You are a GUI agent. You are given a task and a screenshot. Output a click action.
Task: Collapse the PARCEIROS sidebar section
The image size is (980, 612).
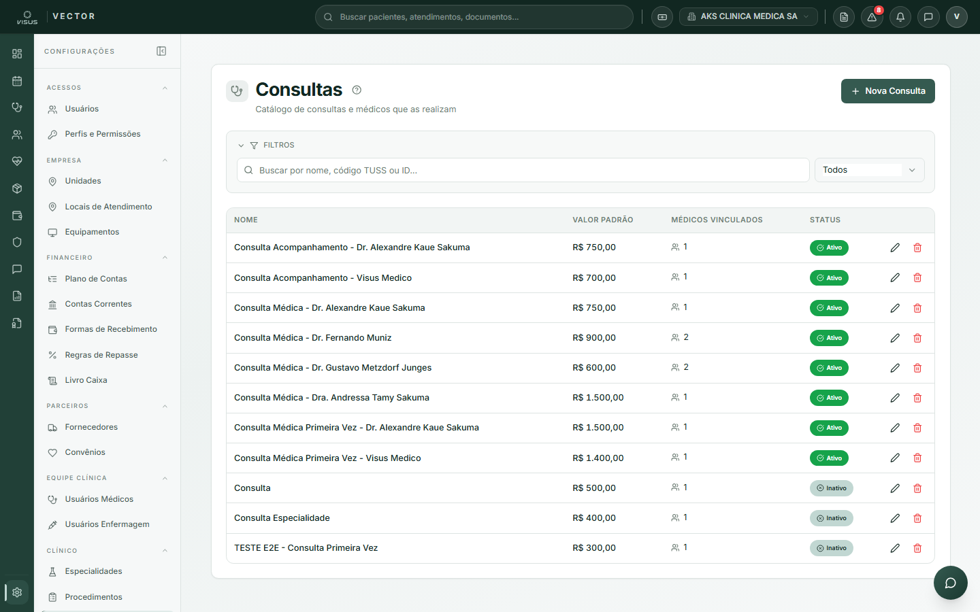coord(165,406)
